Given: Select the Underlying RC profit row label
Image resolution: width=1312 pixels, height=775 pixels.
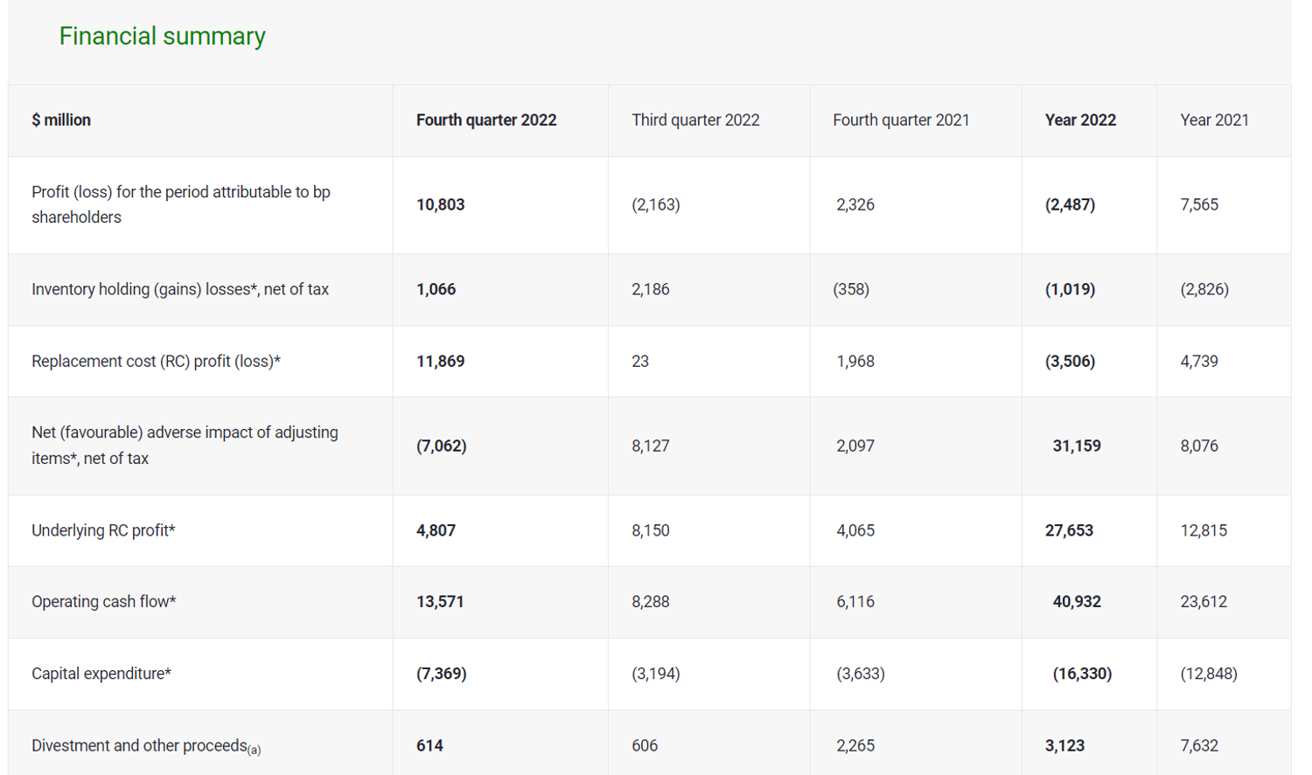Looking at the screenshot, I should click(x=103, y=530).
